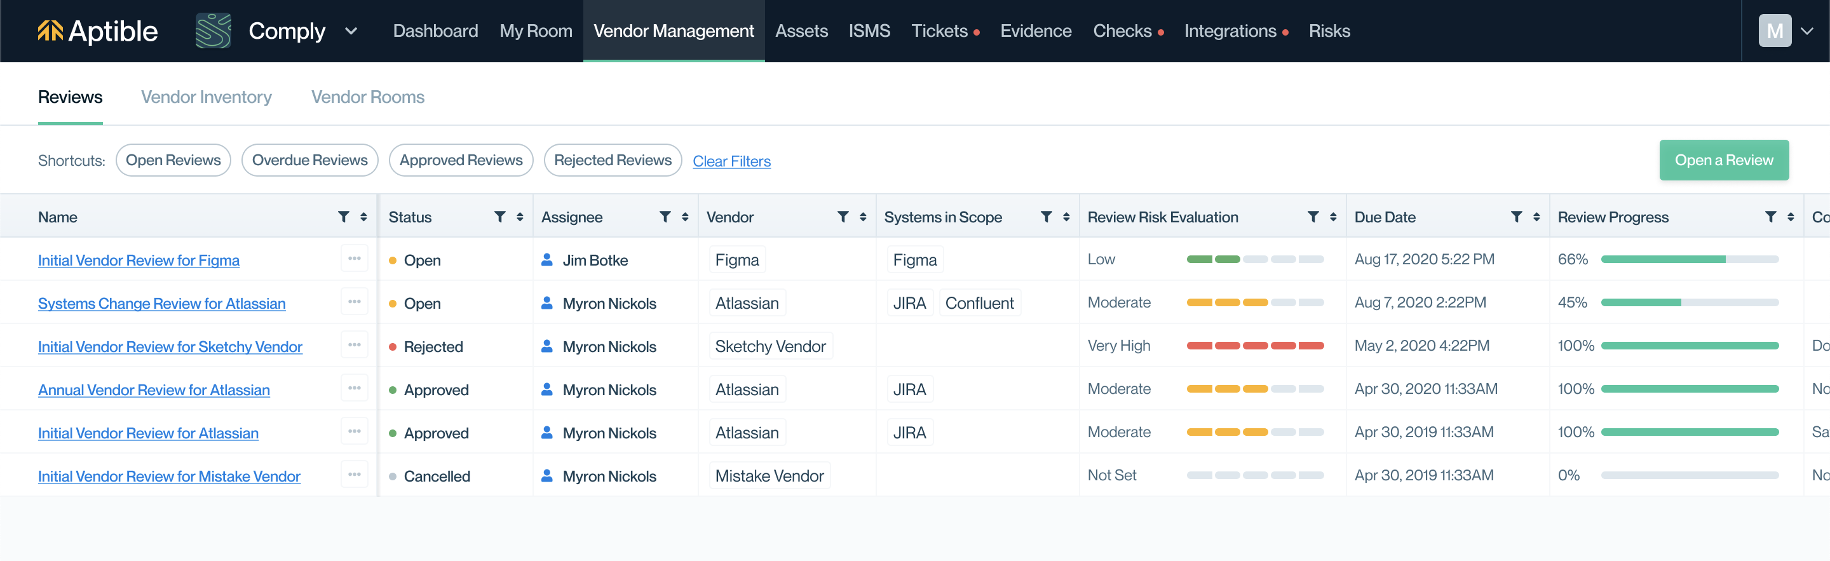Sort by Systems in Scope column
Screen dimensions: 1830x561
pos(1066,217)
